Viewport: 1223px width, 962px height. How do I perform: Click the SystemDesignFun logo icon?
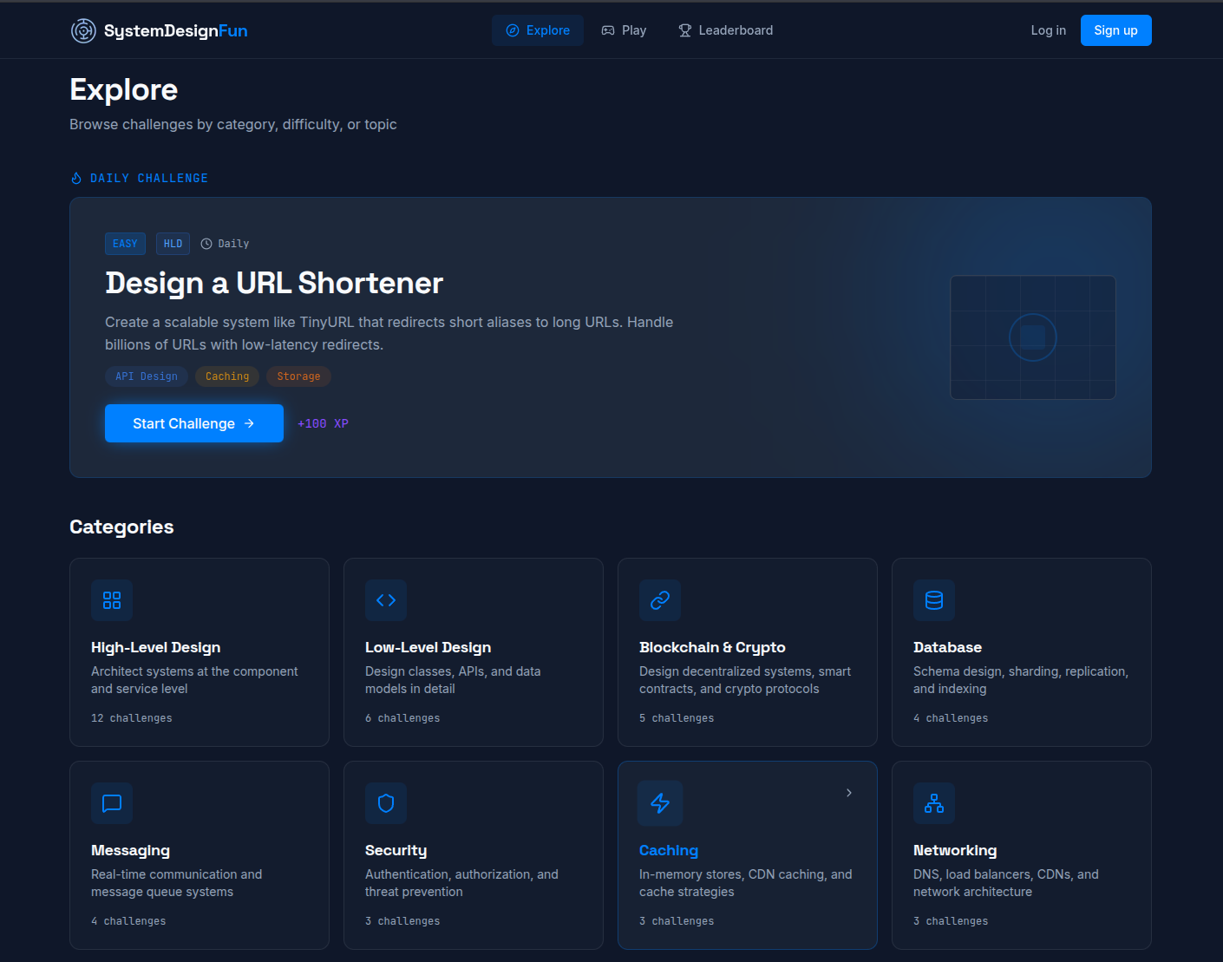[83, 30]
